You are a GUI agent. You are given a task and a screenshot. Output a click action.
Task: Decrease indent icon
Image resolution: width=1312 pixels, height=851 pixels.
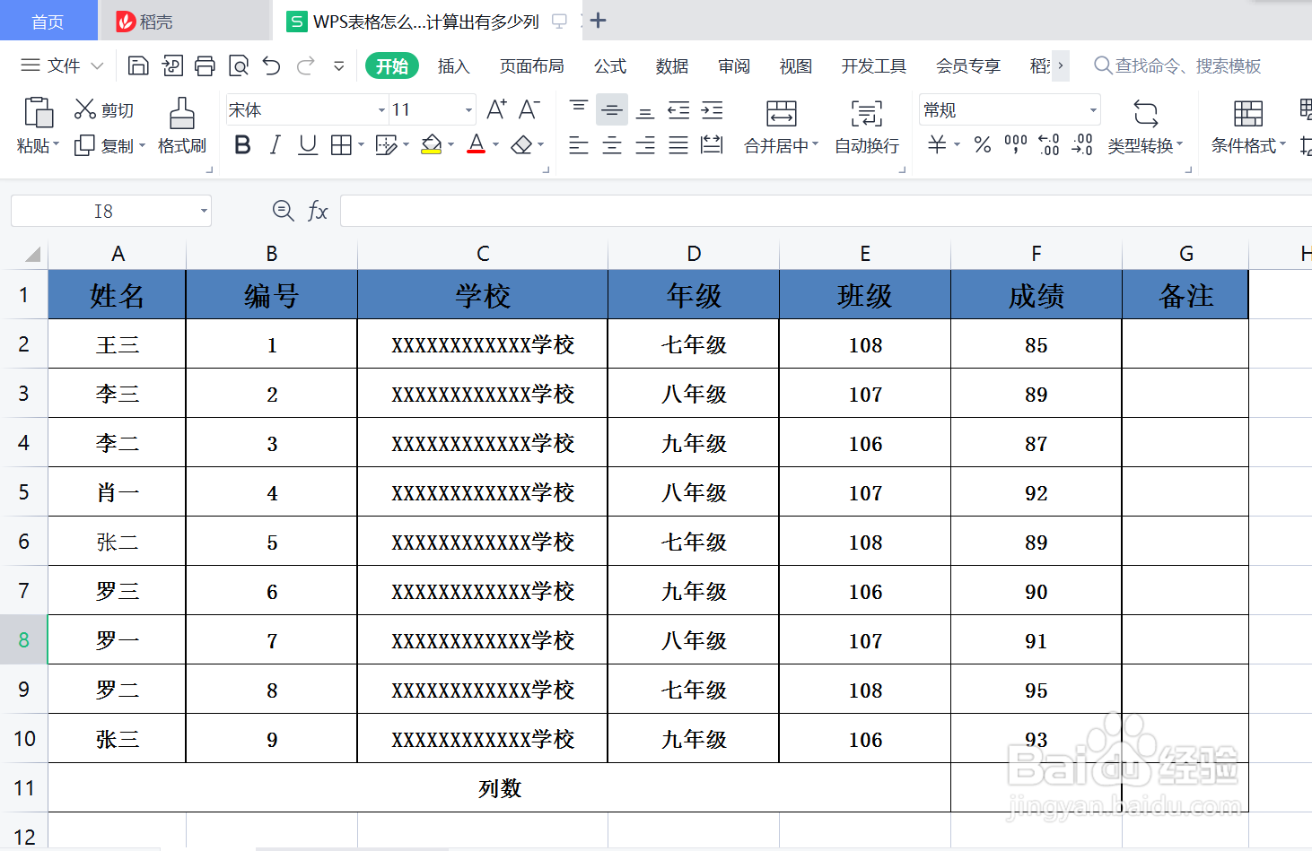pyautogui.click(x=678, y=109)
